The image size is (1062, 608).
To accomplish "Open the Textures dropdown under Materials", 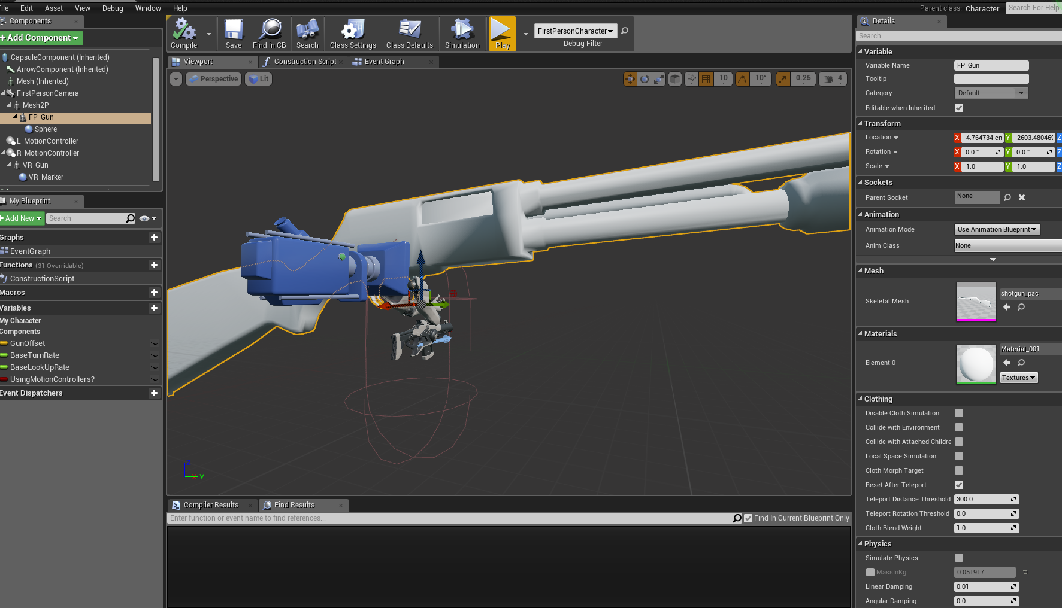I will click(1018, 378).
